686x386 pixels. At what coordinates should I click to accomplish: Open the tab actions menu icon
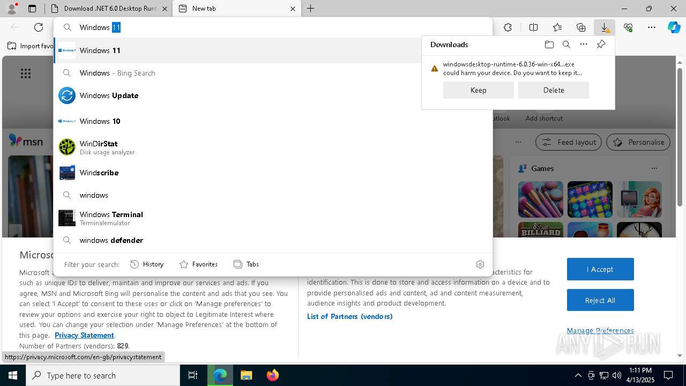pyautogui.click(x=32, y=9)
